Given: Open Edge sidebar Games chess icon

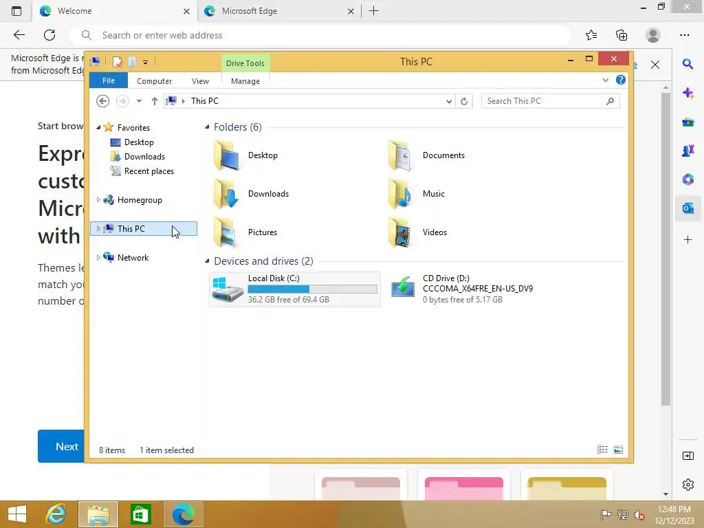Looking at the screenshot, I should click(x=687, y=151).
